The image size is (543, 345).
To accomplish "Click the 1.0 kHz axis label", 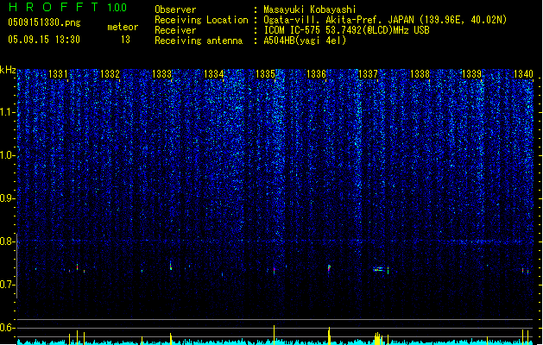I will click(x=7, y=155).
